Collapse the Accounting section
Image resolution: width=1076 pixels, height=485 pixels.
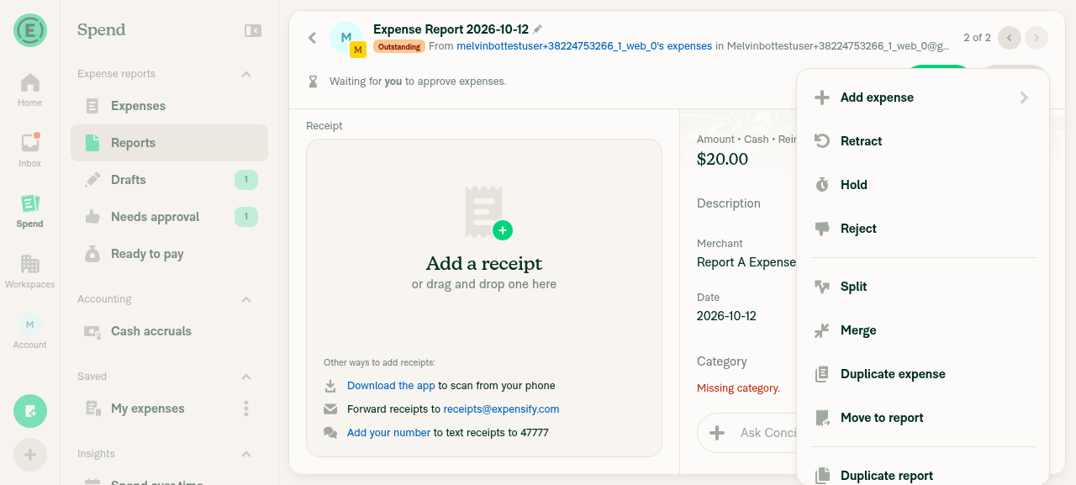tap(246, 299)
